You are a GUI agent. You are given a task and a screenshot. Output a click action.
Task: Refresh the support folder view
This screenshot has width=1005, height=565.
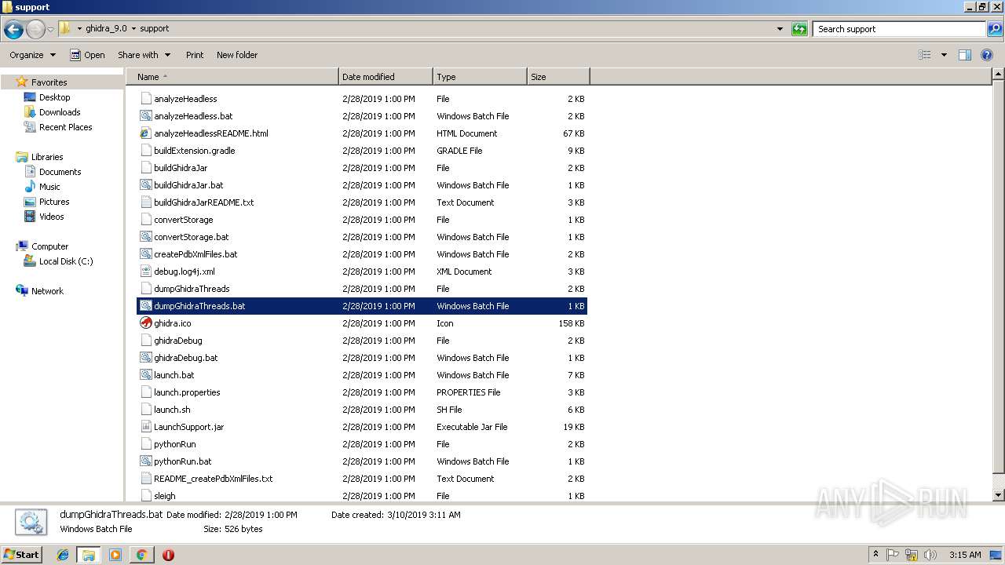(x=799, y=29)
